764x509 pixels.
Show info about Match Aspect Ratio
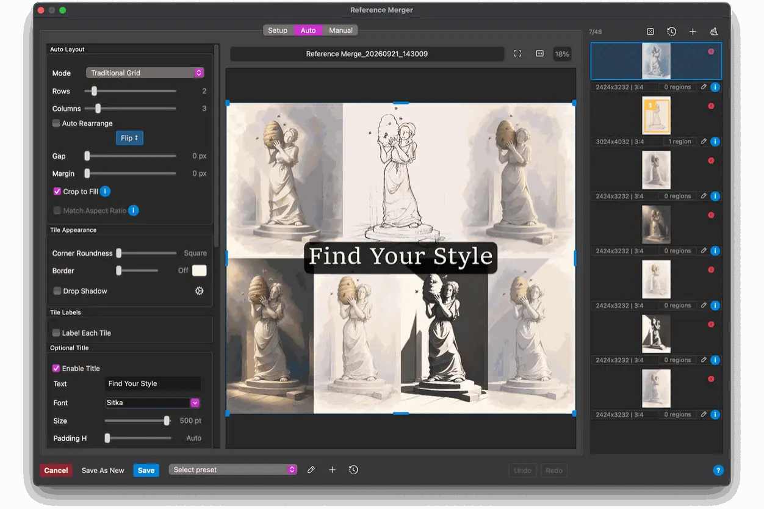pyautogui.click(x=134, y=211)
